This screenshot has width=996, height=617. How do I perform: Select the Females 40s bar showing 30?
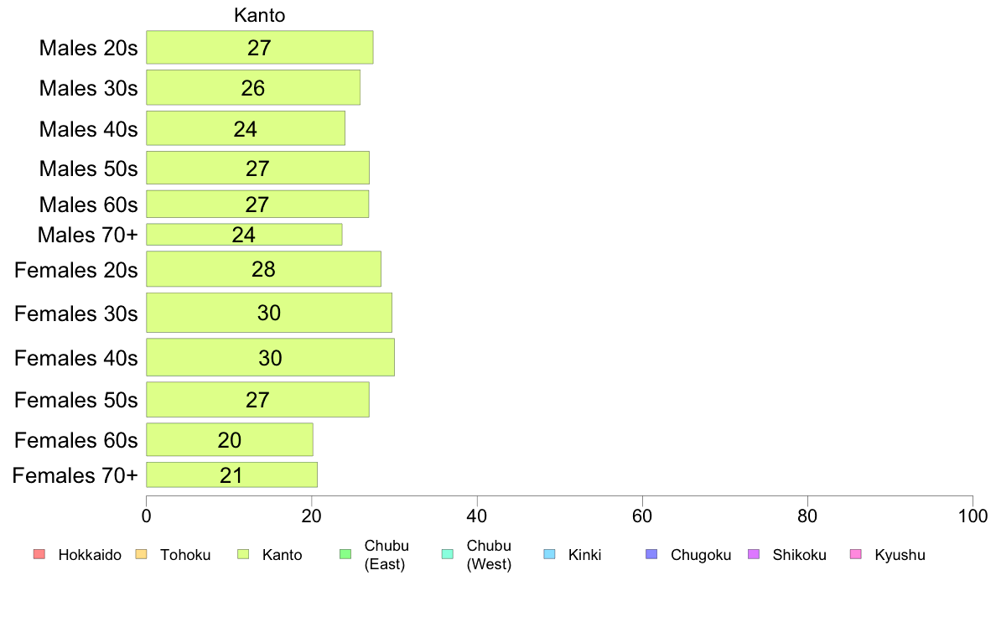pyautogui.click(x=271, y=357)
